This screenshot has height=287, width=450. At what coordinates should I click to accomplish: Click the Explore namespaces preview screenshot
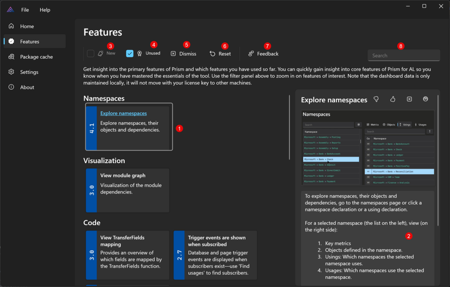click(x=367, y=148)
